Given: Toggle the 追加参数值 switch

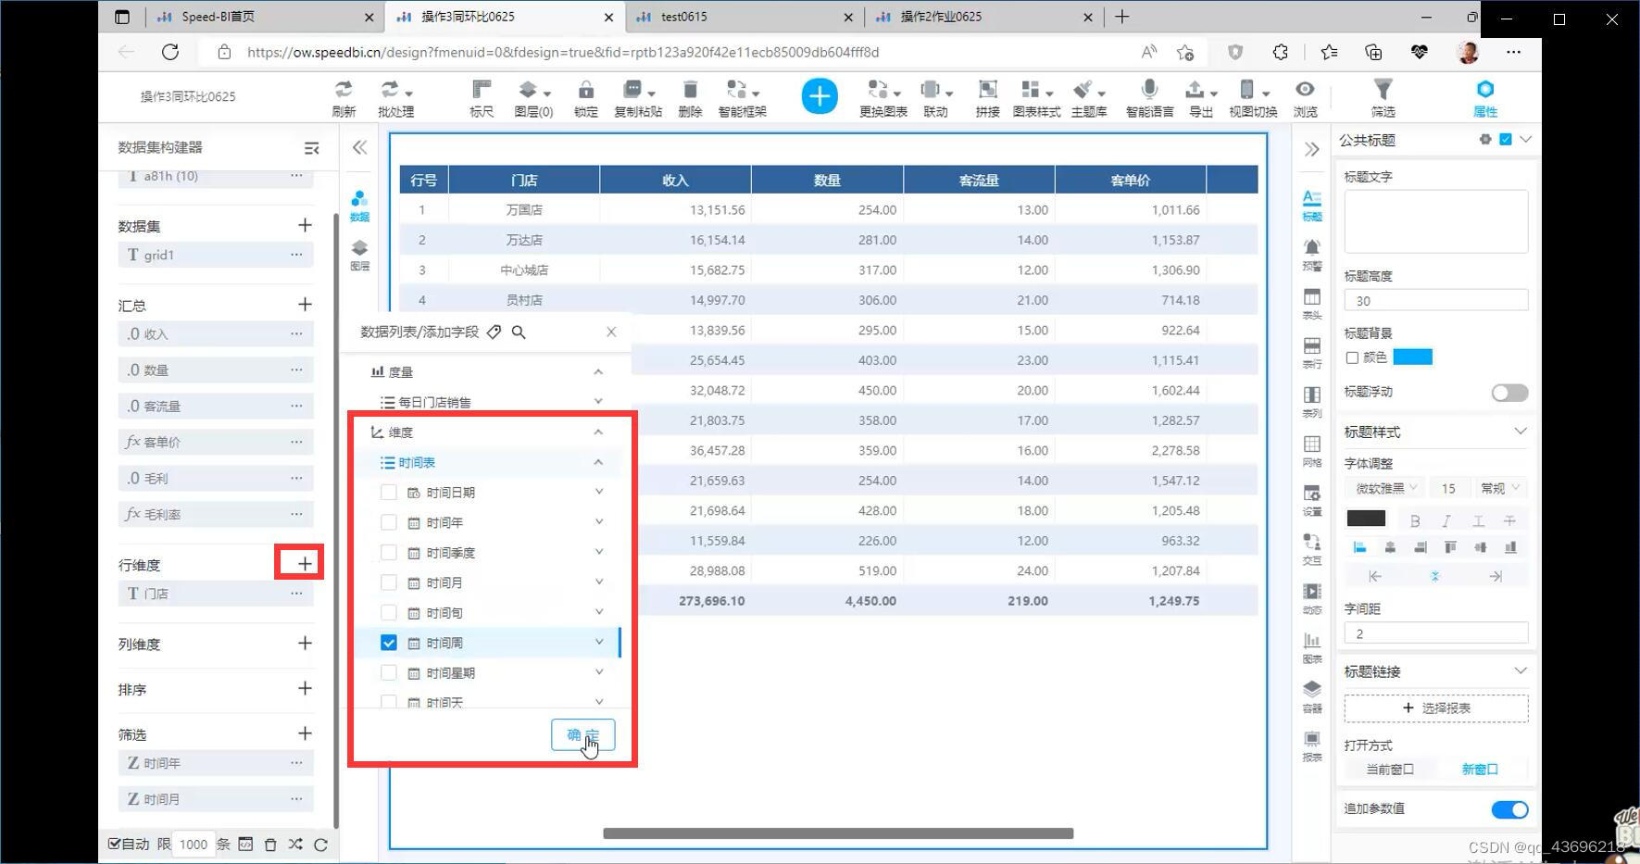Looking at the screenshot, I should [x=1509, y=809].
